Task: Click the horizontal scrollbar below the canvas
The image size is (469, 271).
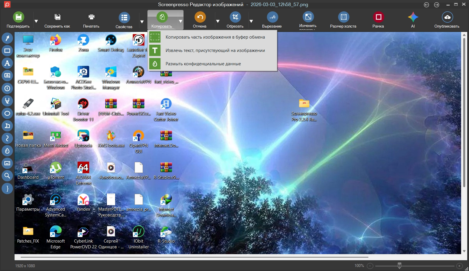Action: (194, 257)
